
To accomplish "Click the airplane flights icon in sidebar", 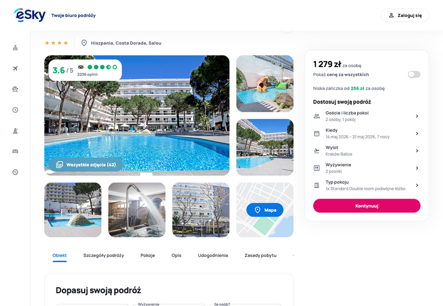I will (x=16, y=68).
